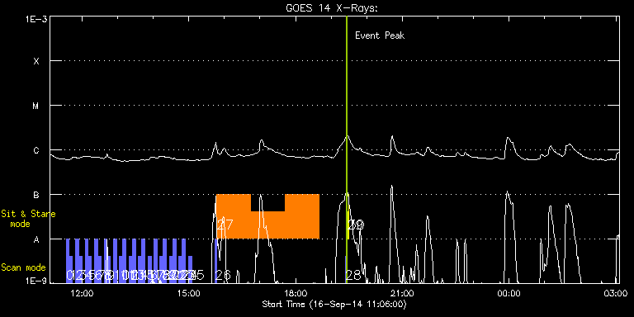Screen dimensions: 634x317
Task: Click the 1E-3 axis top label
Action: click(36, 19)
